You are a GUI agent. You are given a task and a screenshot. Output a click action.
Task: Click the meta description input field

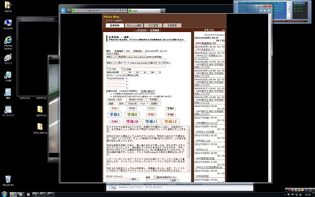[x=136, y=60]
